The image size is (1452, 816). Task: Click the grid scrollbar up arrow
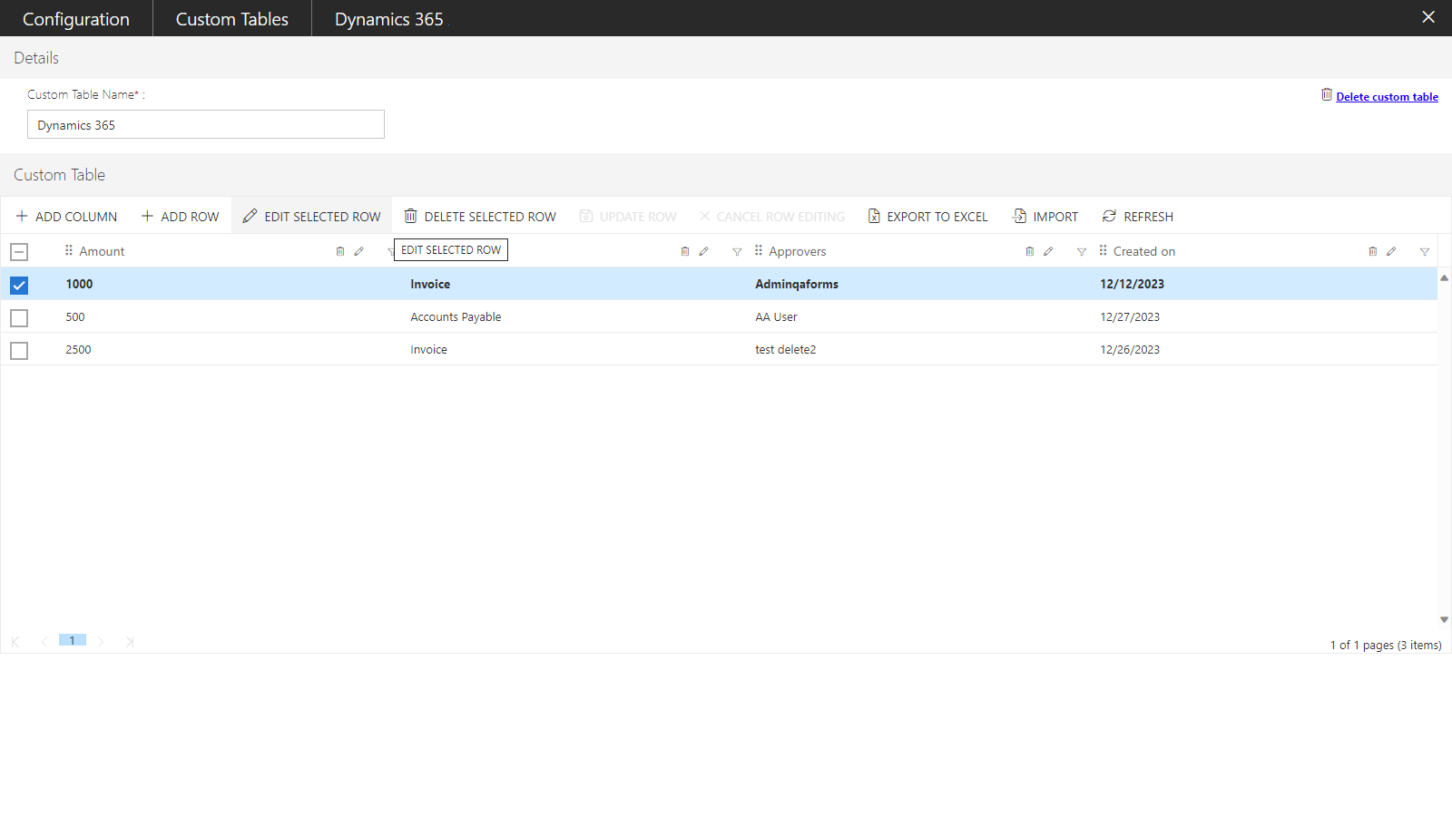coord(1444,278)
